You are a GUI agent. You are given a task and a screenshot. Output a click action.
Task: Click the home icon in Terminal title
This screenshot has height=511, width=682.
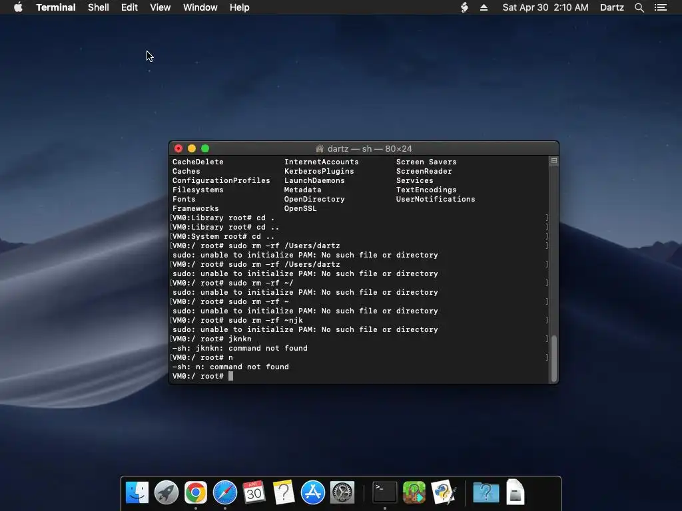coord(320,148)
